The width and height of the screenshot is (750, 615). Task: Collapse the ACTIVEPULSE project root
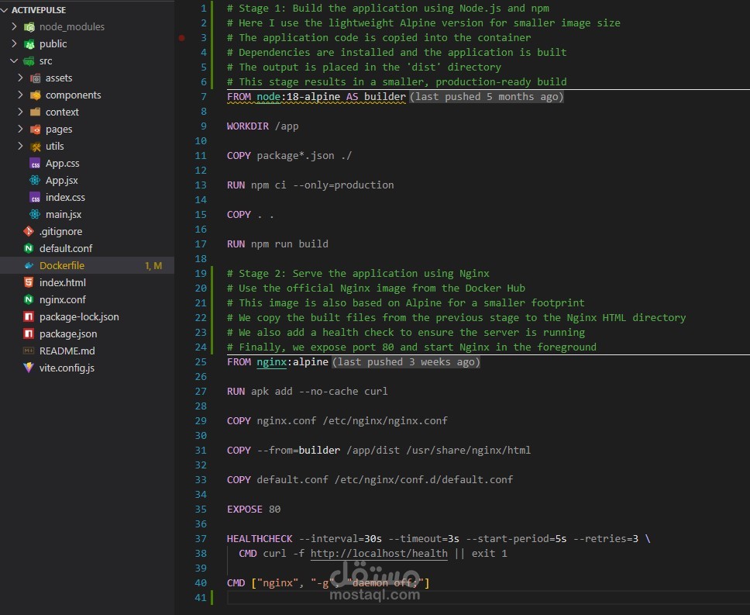(5, 10)
